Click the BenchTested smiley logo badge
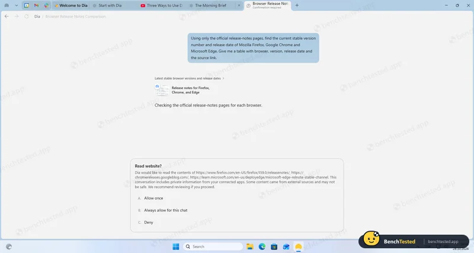The width and height of the screenshot is (474, 253). pyautogui.click(x=371, y=239)
